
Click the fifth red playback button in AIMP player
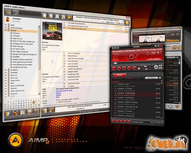(134, 68)
